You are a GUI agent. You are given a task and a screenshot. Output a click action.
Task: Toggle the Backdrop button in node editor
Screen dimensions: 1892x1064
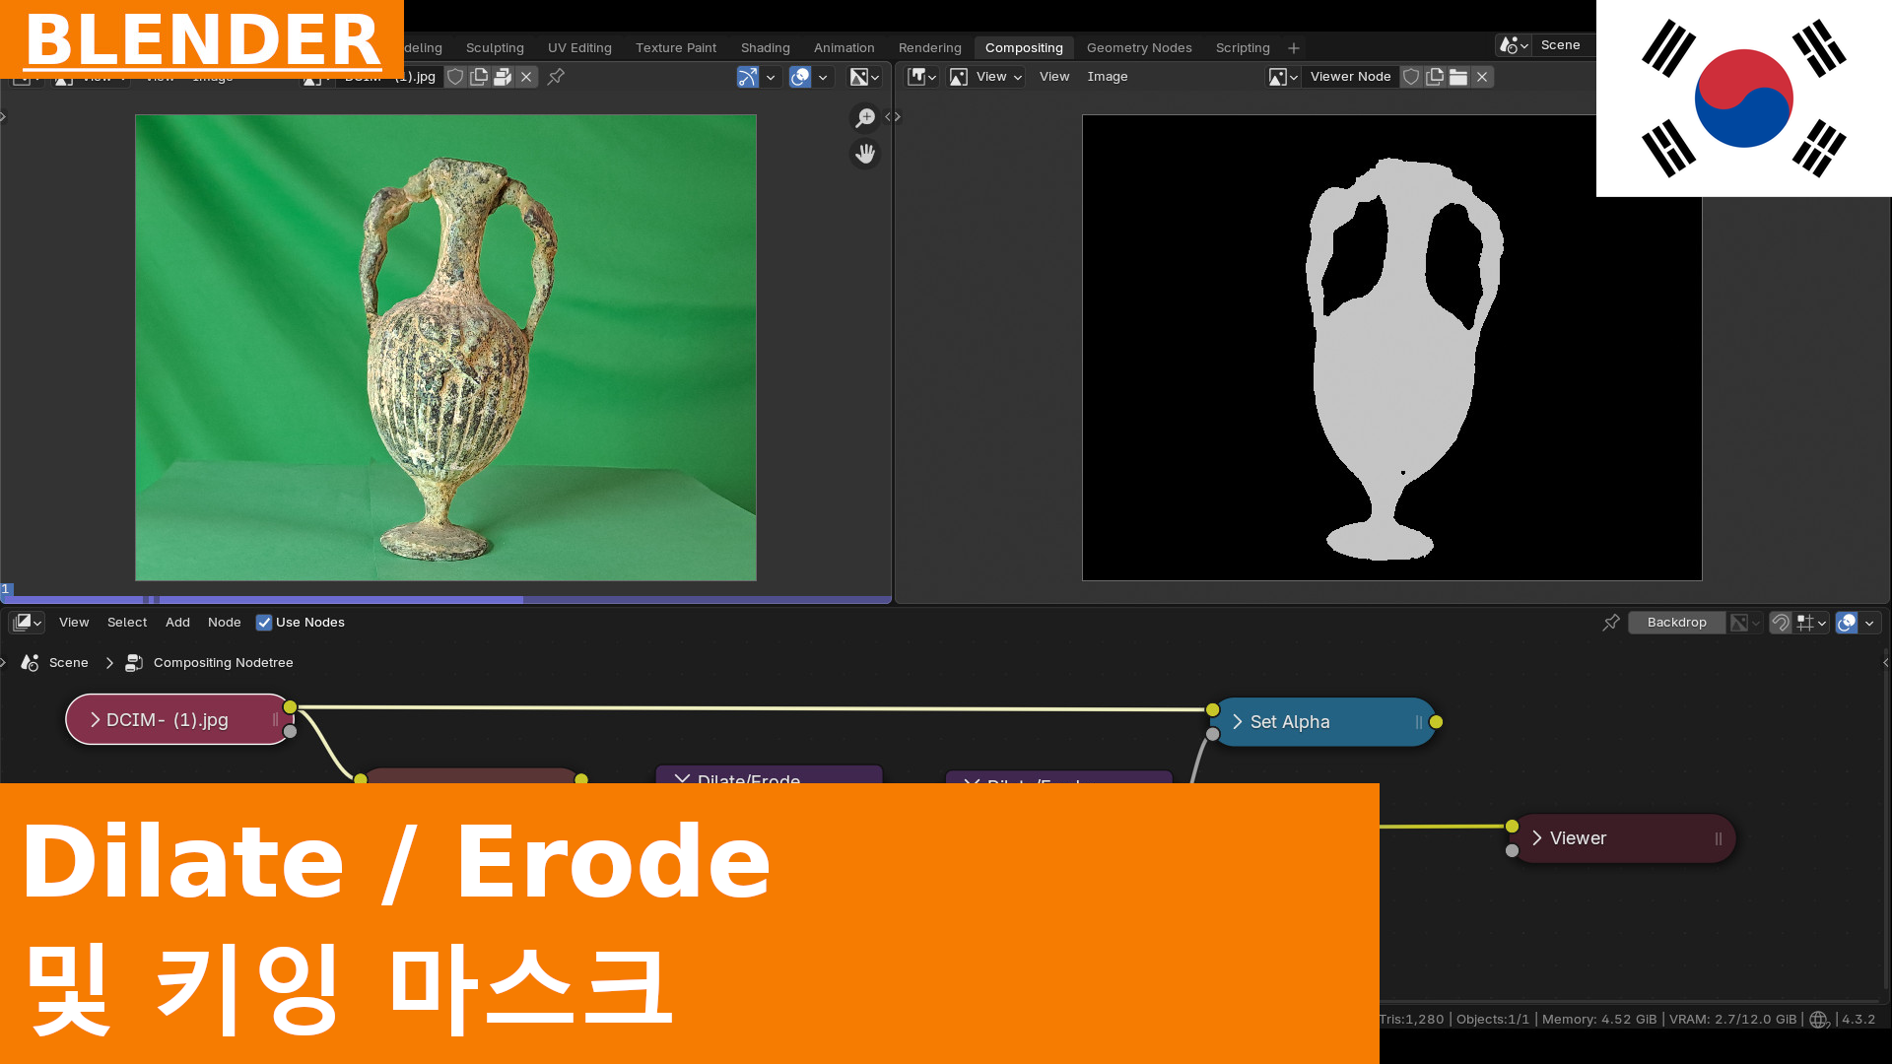coord(1676,623)
